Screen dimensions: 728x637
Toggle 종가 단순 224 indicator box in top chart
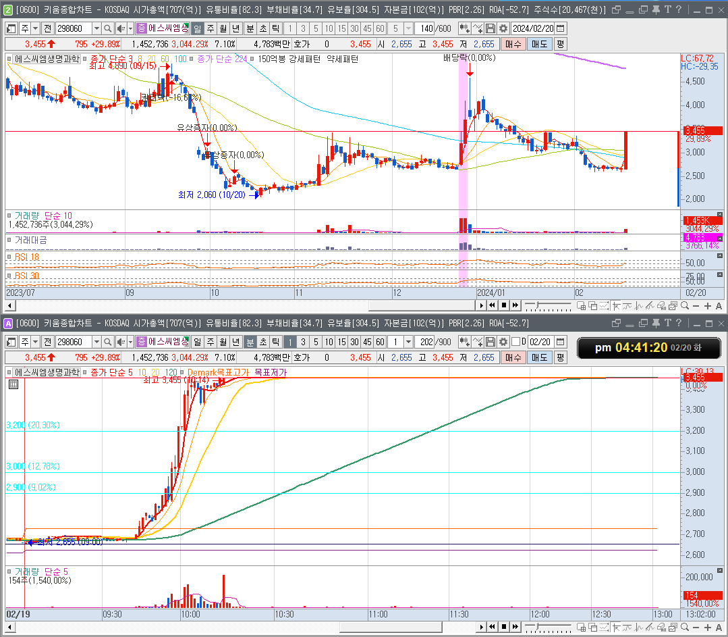pos(191,59)
